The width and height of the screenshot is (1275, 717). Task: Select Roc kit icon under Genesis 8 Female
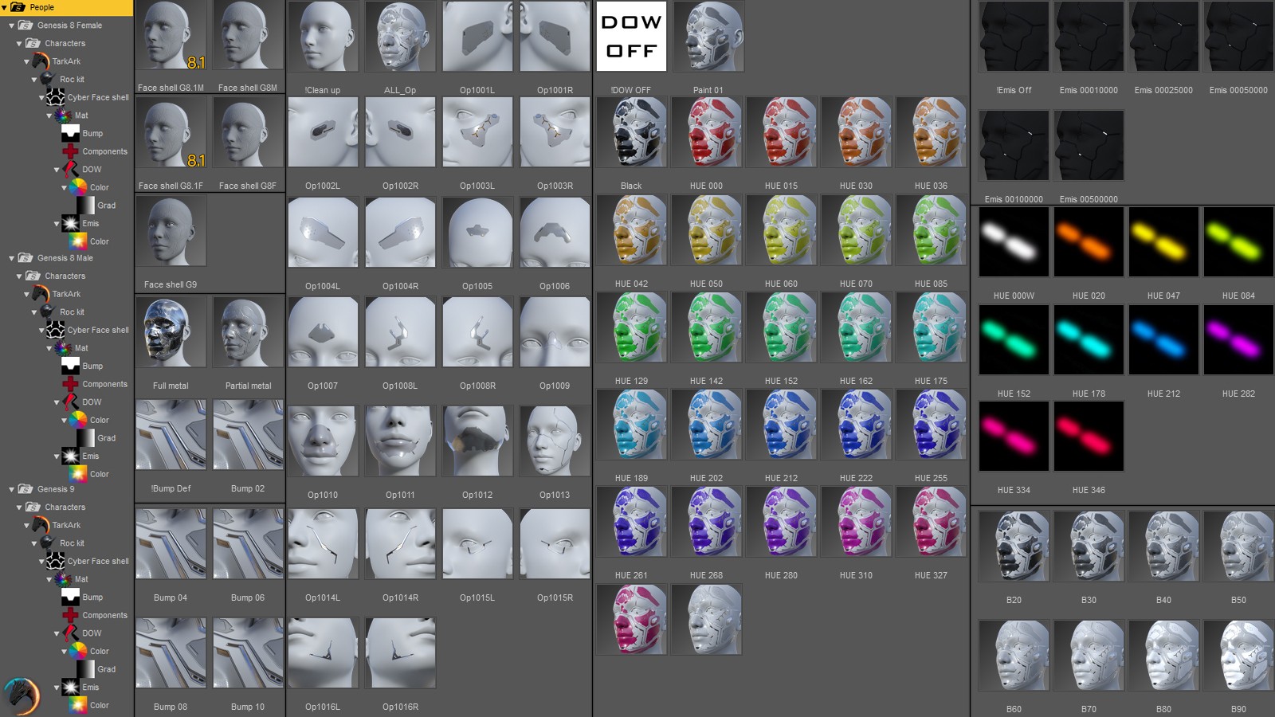(48, 80)
